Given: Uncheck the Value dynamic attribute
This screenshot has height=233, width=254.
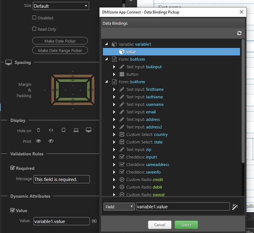Looking at the screenshot, I should (12, 210).
